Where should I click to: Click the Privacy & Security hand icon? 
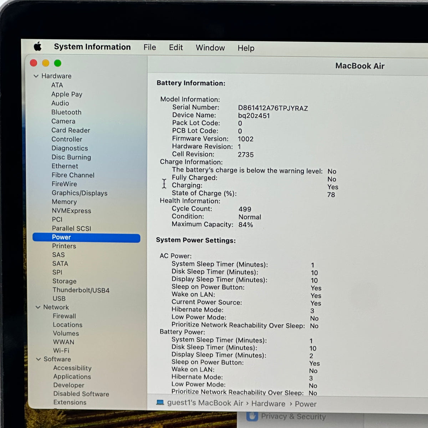pyautogui.click(x=252, y=416)
